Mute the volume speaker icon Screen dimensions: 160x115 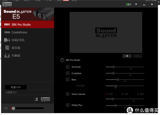(6, 108)
